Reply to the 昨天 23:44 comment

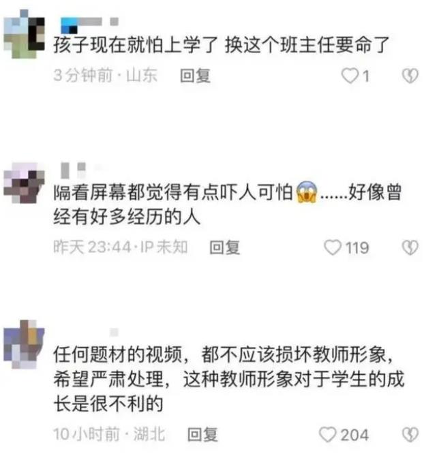[225, 247]
